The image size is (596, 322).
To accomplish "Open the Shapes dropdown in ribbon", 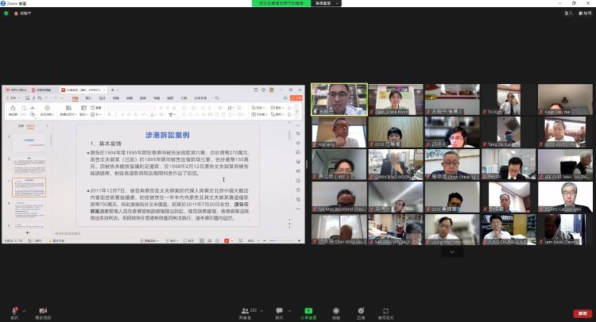I will (x=258, y=108).
